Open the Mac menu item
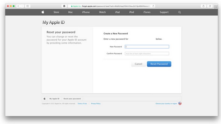 pyautogui.click(x=70, y=12)
